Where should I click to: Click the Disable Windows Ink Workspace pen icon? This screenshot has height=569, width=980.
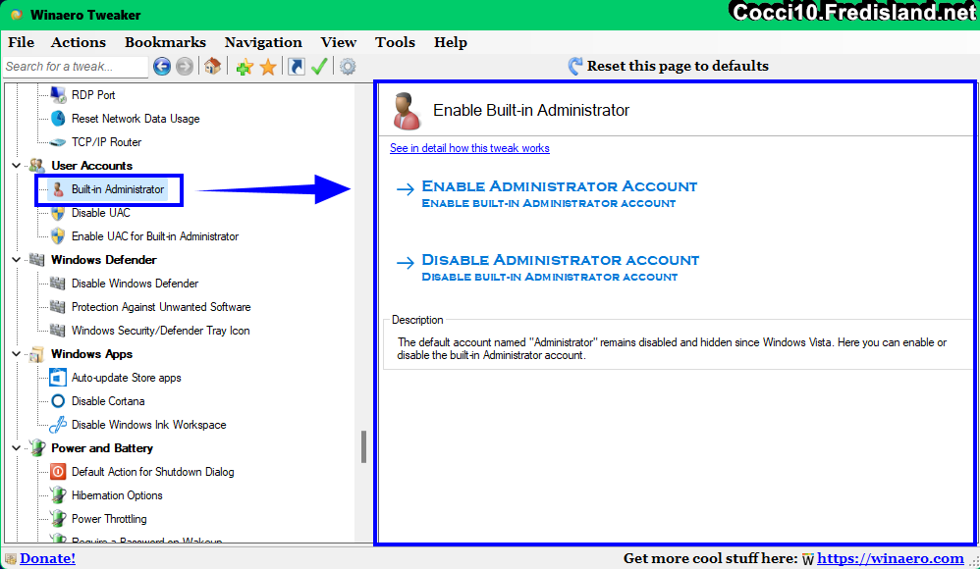(58, 425)
